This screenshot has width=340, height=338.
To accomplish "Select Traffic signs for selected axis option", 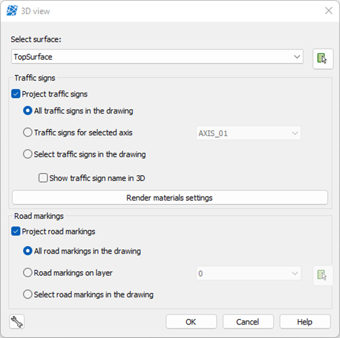I will click(x=28, y=132).
